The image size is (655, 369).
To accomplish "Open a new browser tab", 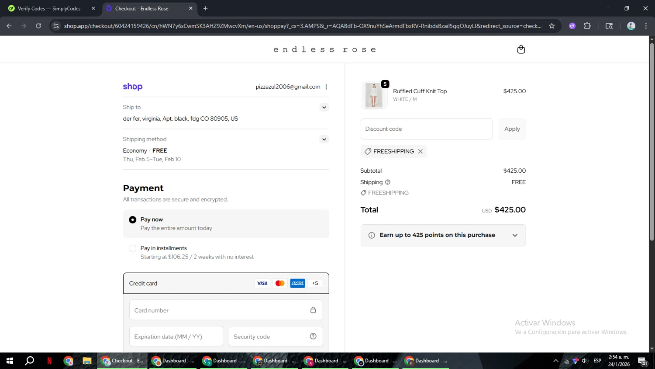I will (206, 8).
